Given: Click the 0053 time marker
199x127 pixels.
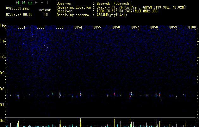Looking at the screenshot, I should click(59, 27).
